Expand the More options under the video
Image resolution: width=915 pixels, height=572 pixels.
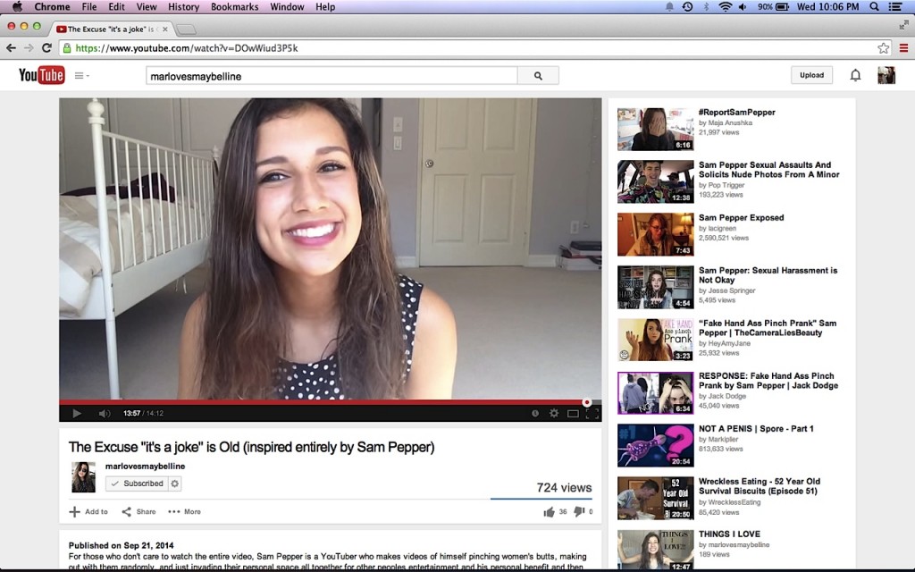point(184,512)
